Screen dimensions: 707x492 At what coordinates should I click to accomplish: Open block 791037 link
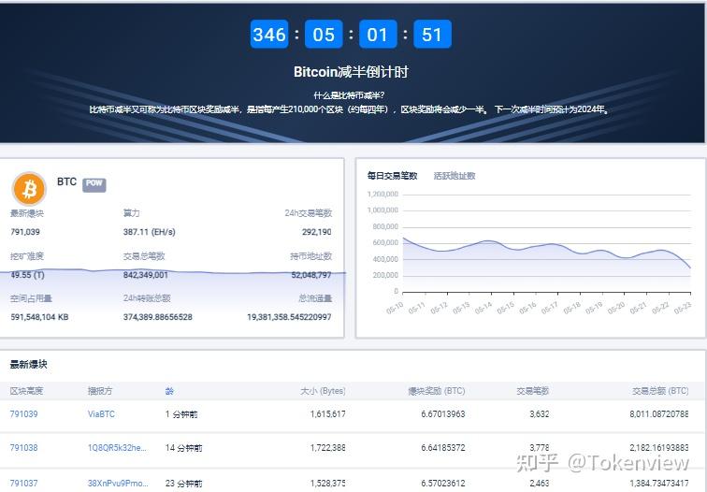point(24,483)
